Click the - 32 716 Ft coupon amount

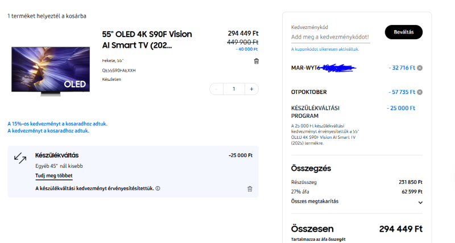tap(402, 68)
